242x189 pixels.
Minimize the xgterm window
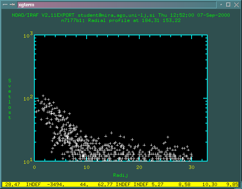[x=221, y=4]
